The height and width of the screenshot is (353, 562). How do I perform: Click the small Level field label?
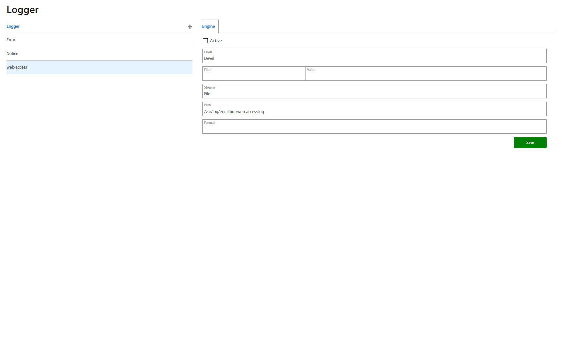point(208,52)
